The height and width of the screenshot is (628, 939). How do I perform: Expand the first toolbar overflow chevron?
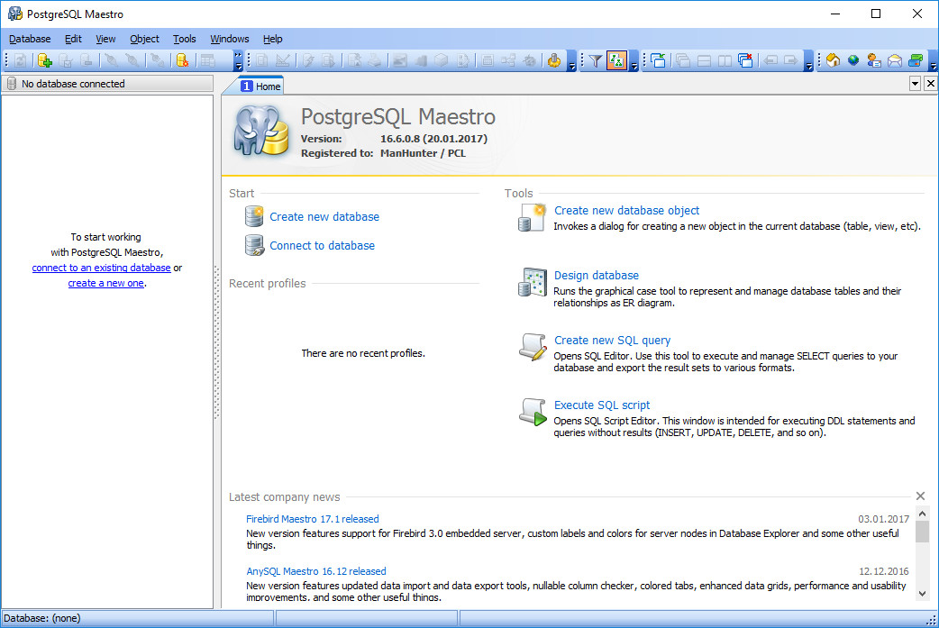point(238,60)
